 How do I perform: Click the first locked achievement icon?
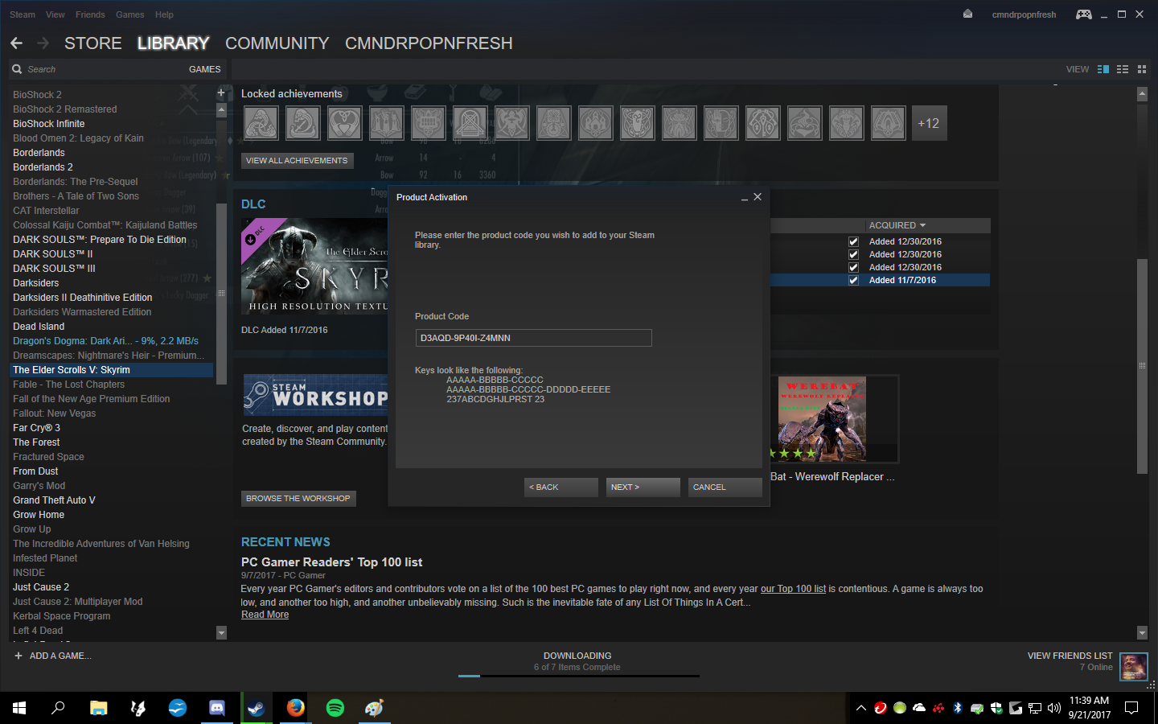(261, 123)
